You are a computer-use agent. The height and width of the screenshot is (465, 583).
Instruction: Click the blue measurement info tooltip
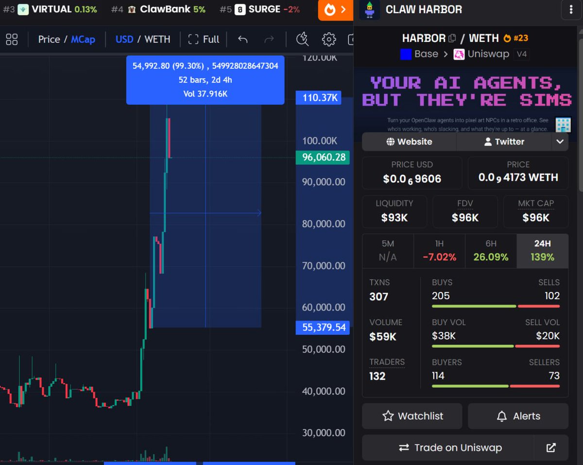point(205,80)
